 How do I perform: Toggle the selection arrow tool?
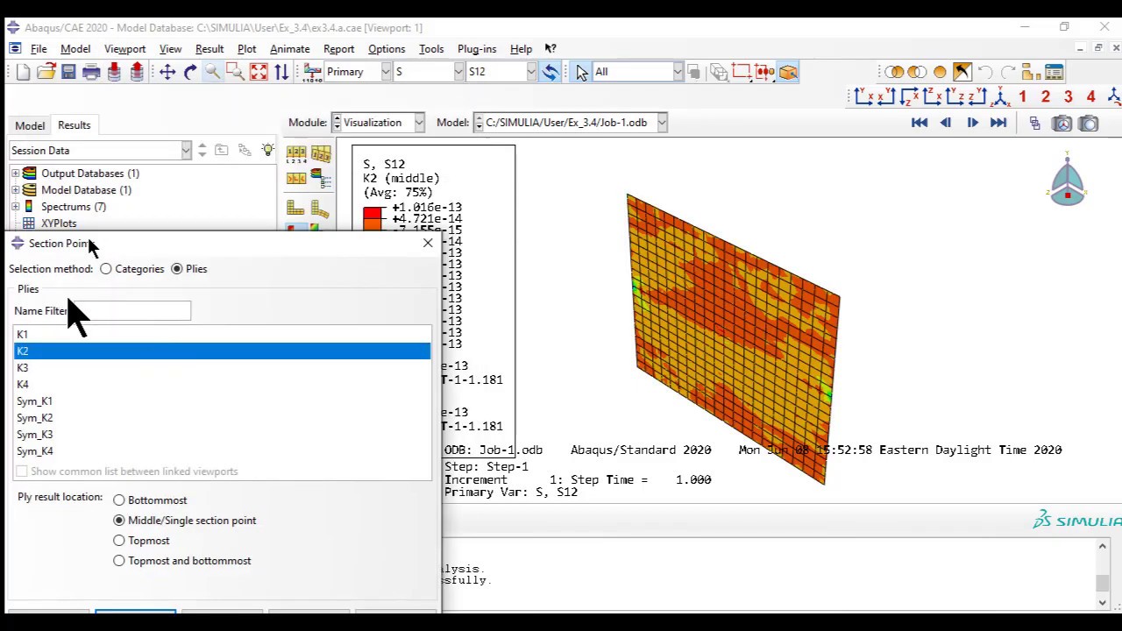[582, 72]
